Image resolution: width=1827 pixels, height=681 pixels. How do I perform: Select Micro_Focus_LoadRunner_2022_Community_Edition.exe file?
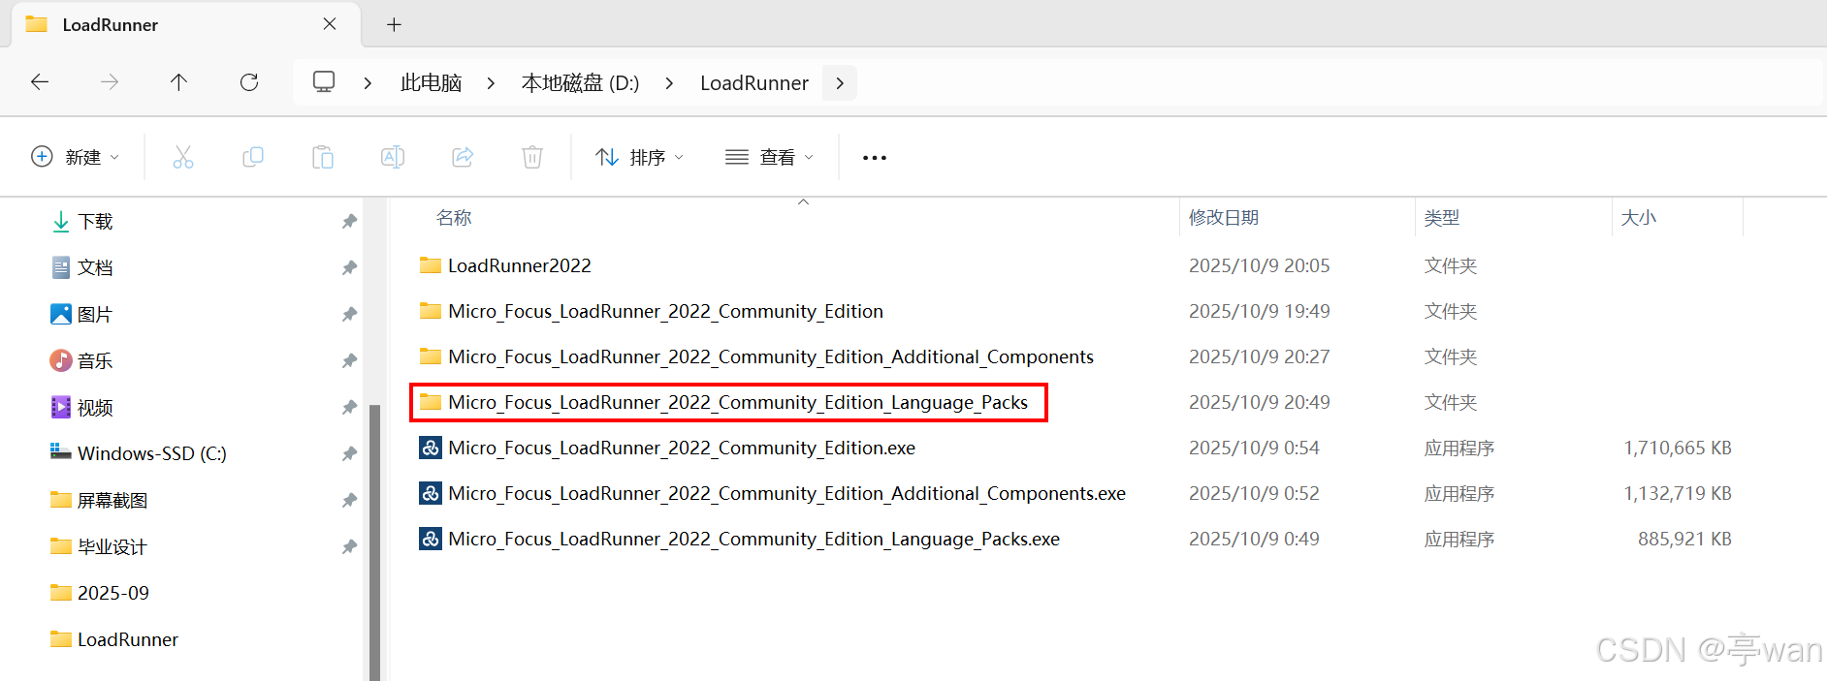pos(667,448)
